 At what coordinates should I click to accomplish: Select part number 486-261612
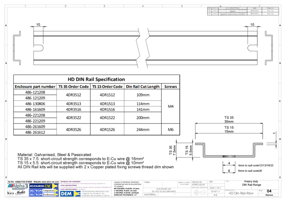(x=35, y=132)
